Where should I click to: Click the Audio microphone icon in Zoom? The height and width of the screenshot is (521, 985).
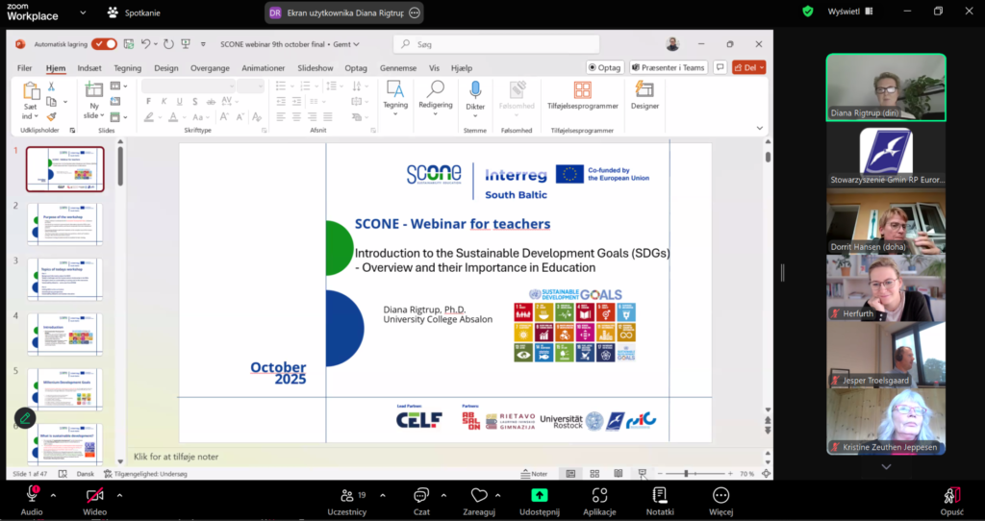(31, 495)
